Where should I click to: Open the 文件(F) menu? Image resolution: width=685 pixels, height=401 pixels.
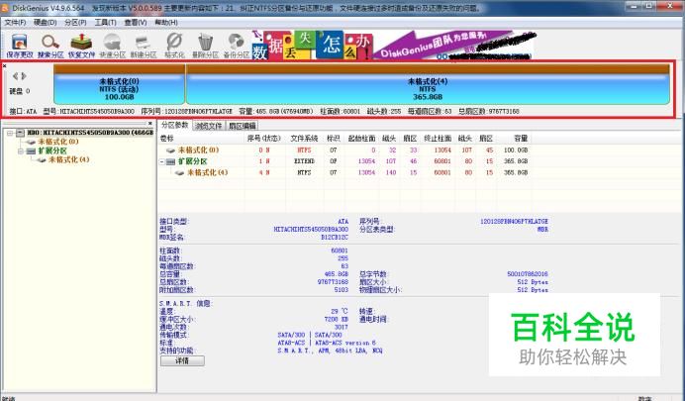pos(15,22)
